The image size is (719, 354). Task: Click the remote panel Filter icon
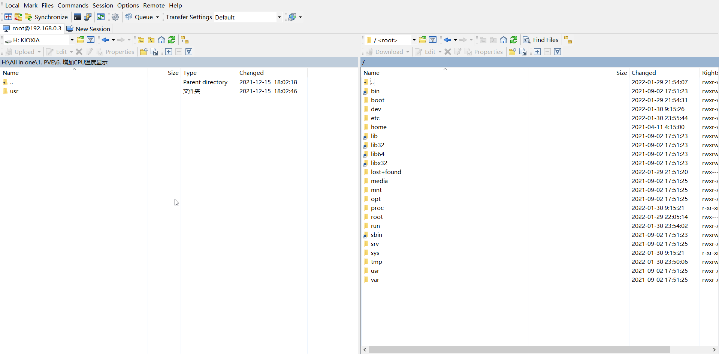433,40
